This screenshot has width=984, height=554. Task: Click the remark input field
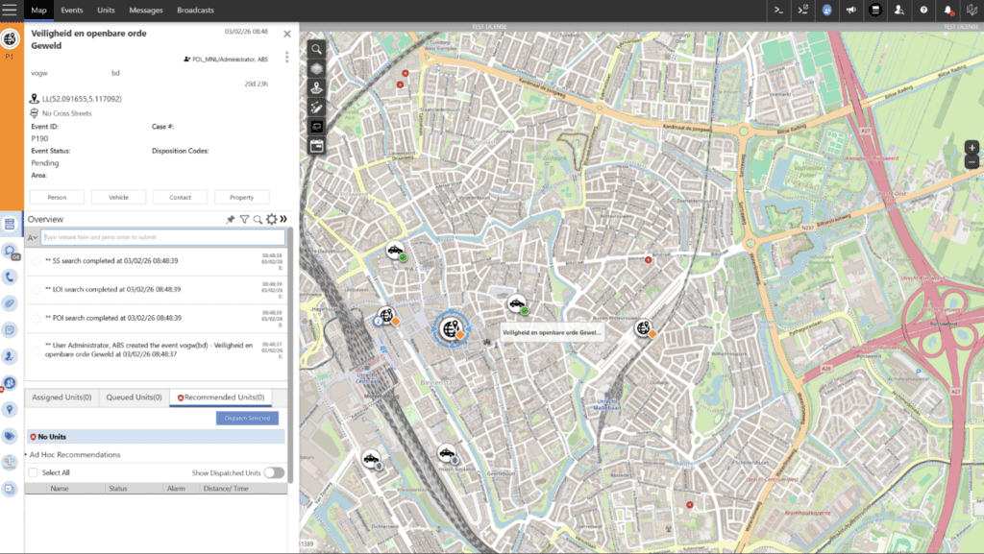[x=163, y=237]
